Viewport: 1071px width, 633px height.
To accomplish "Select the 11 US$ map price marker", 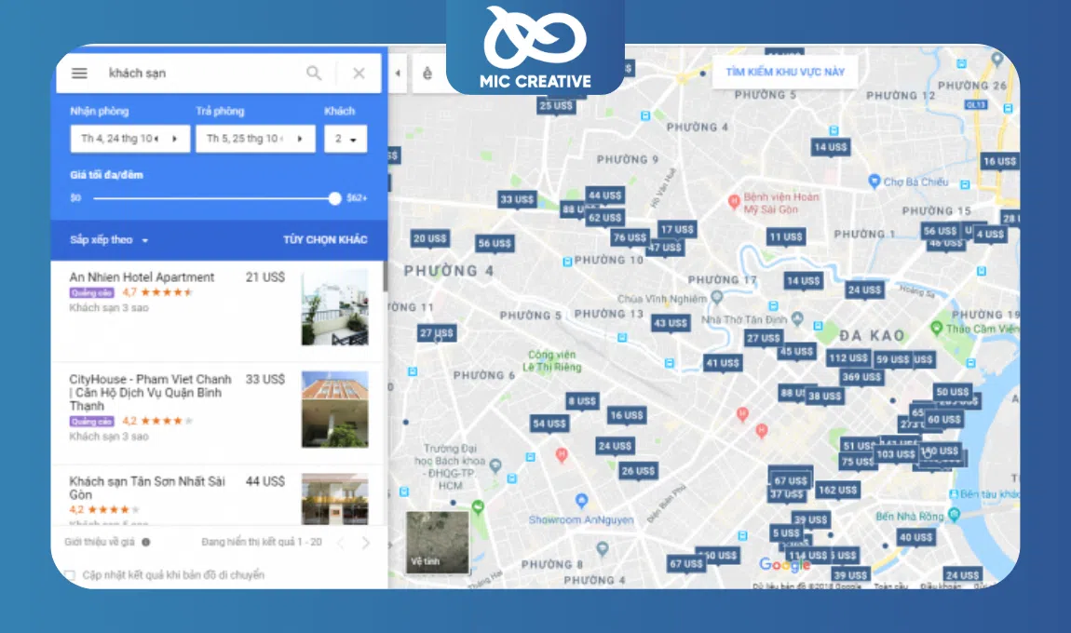I will click(786, 237).
